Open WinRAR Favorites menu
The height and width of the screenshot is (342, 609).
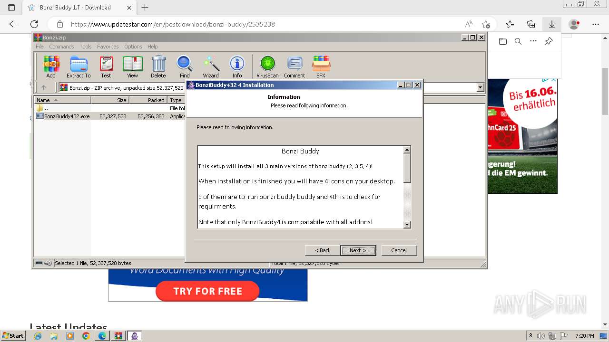pos(108,47)
